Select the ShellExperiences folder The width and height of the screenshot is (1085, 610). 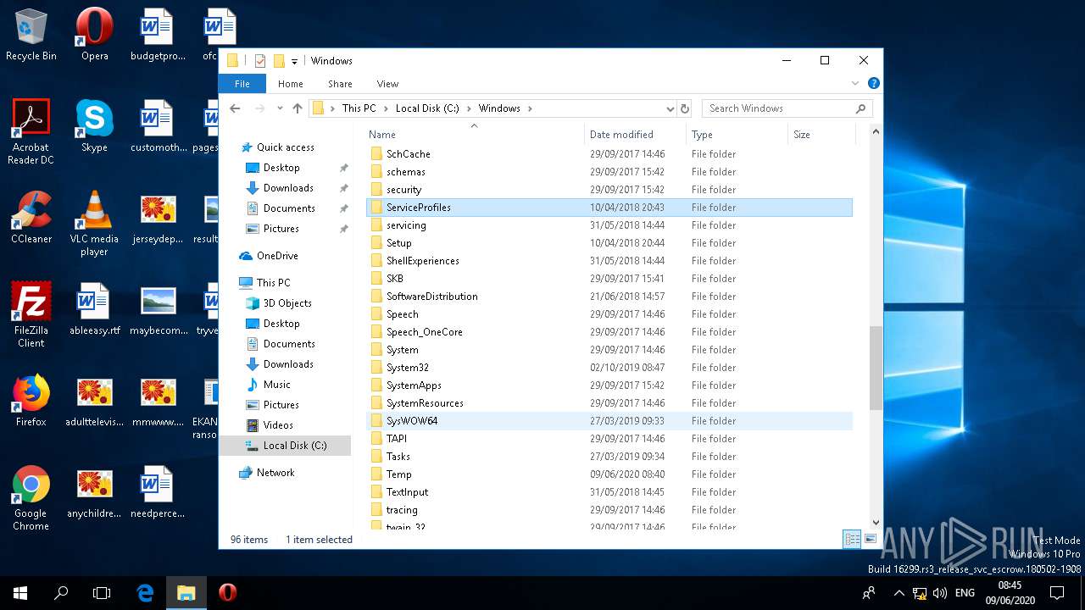[x=609, y=261]
